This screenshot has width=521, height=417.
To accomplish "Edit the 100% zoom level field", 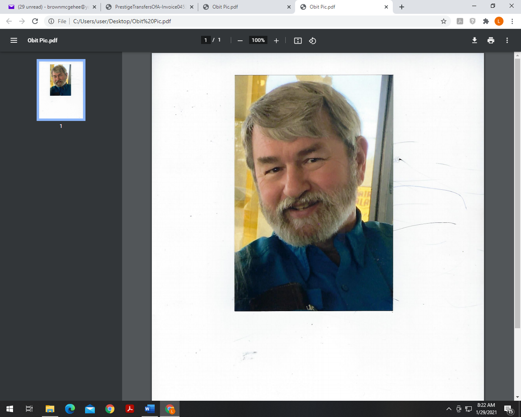I will (x=258, y=40).
